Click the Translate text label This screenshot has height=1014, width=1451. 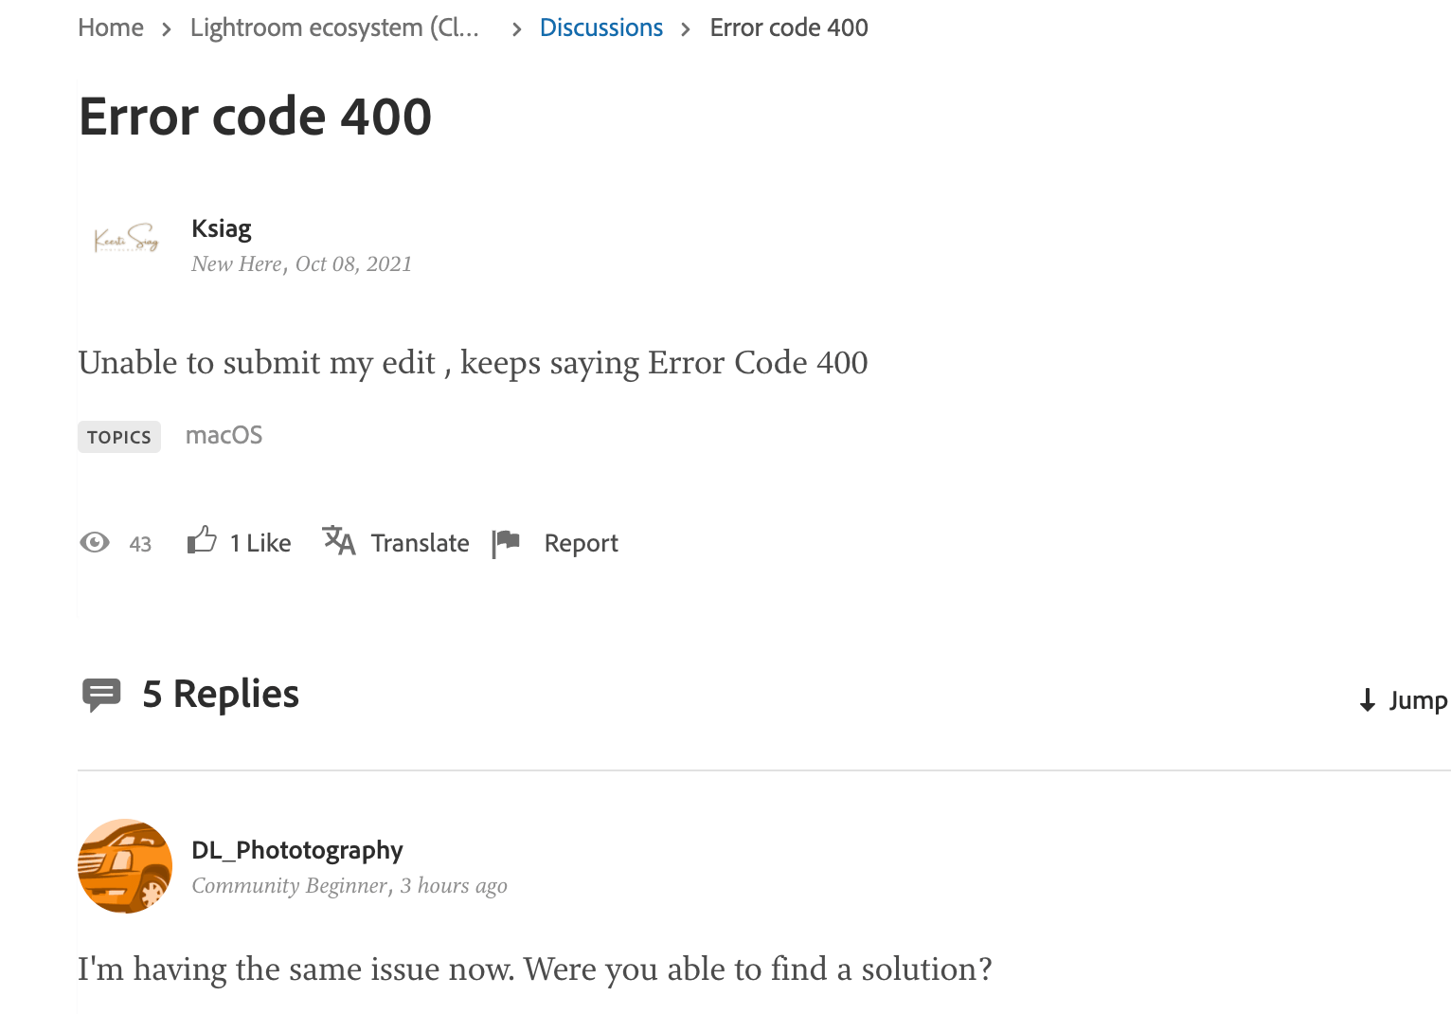pos(420,542)
